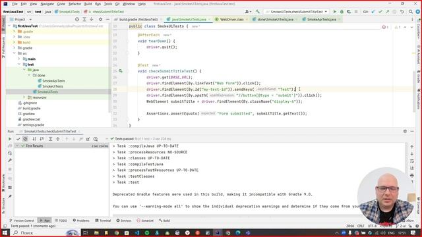Viewport: 422px width, 237px height.
Task: Click the UTF-8 encoding status entry
Action: pyautogui.click(x=372, y=226)
